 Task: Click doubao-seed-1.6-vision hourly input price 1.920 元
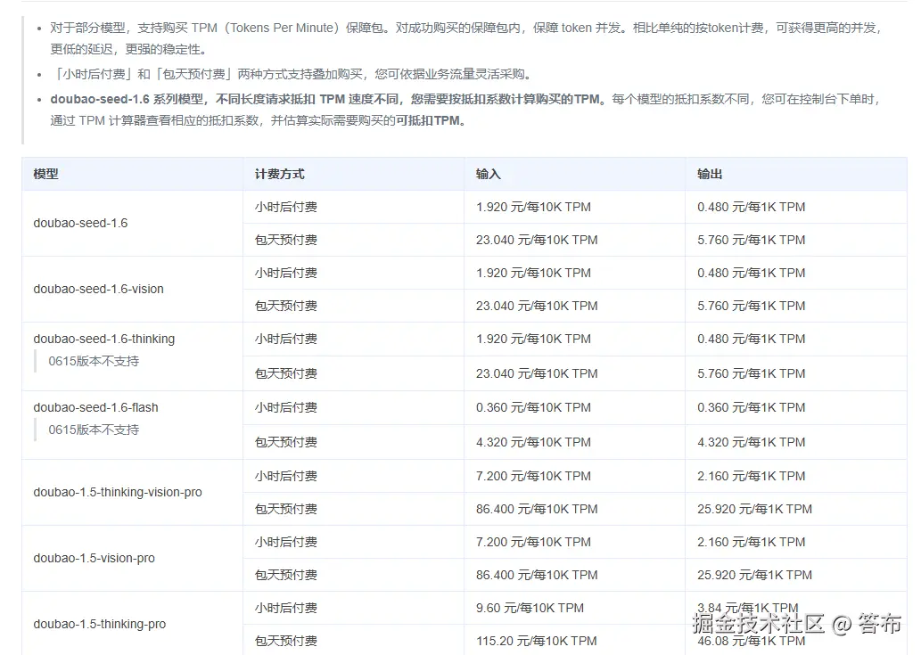(533, 273)
